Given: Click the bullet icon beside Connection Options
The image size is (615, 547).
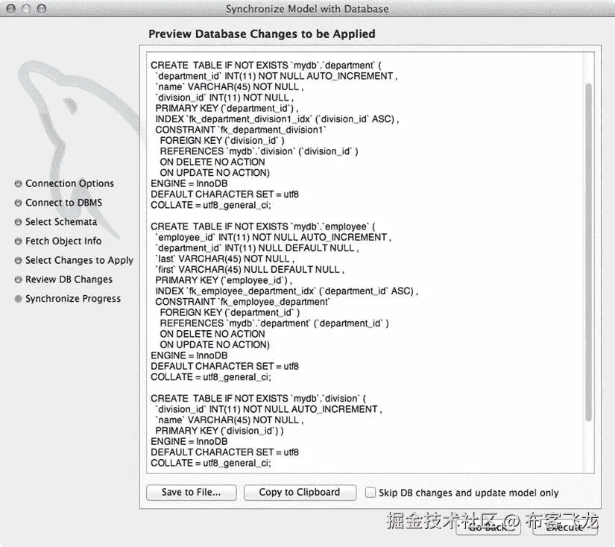Looking at the screenshot, I should (x=18, y=183).
